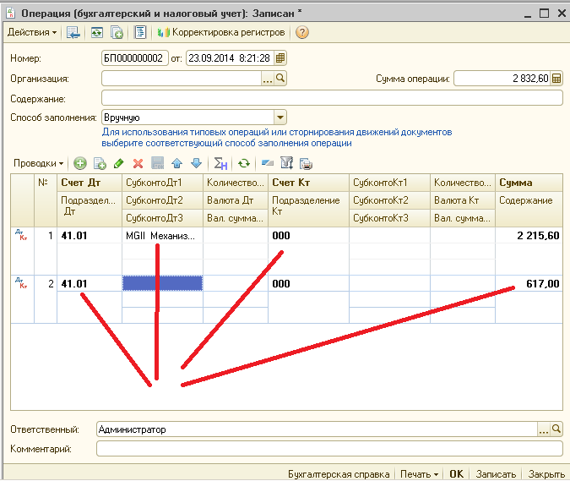
Task: Open the Действия dropdown menu
Action: [32, 32]
